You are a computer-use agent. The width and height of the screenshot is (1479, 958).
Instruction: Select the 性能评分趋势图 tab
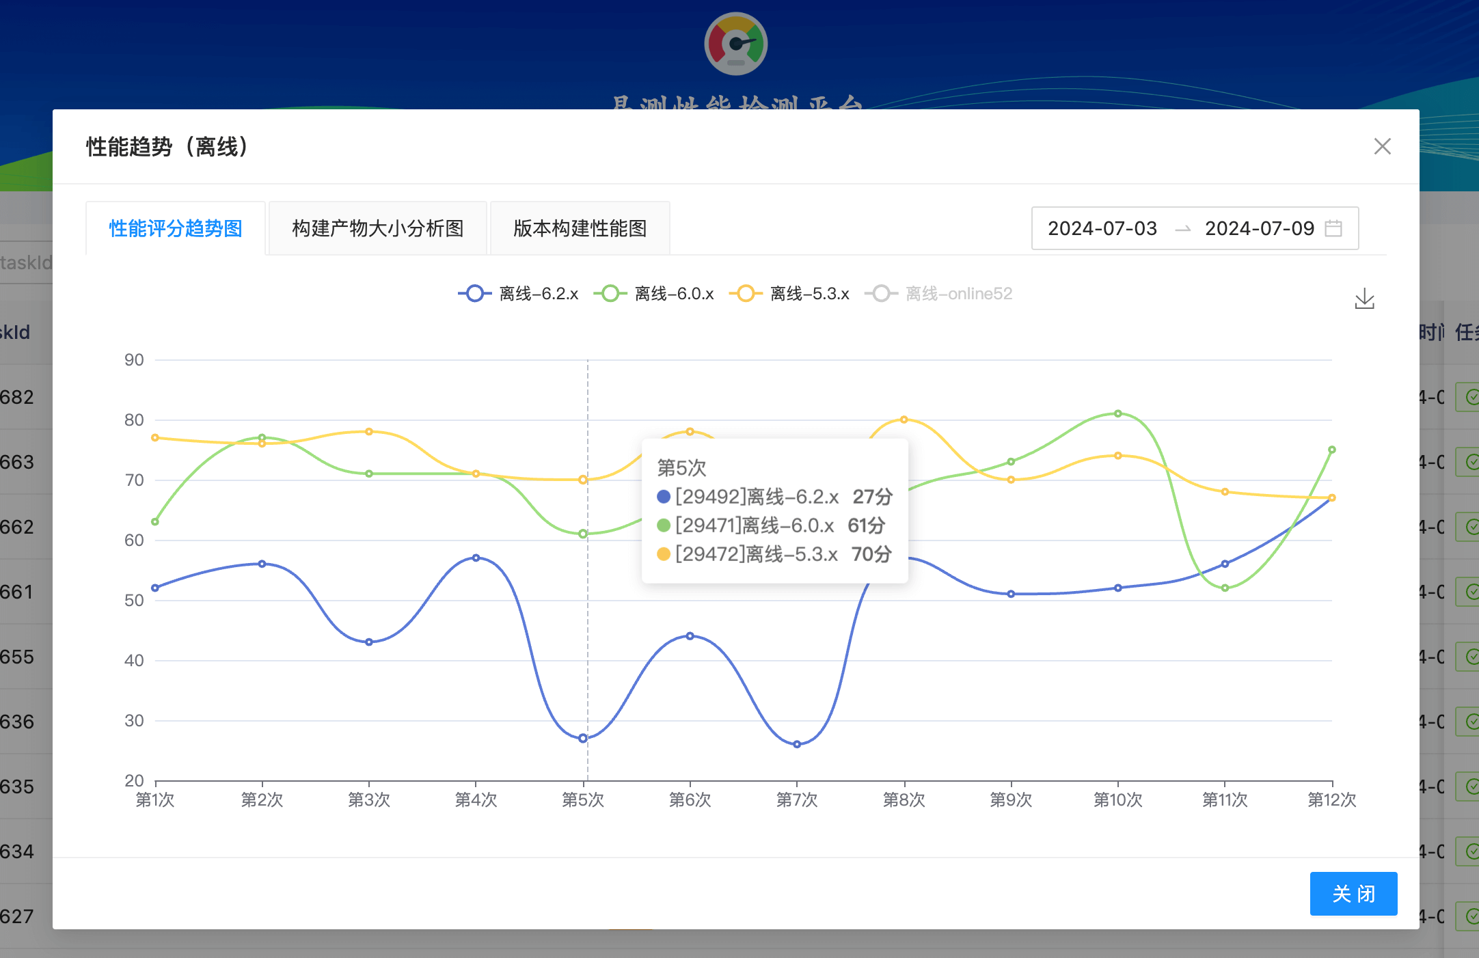[176, 228]
